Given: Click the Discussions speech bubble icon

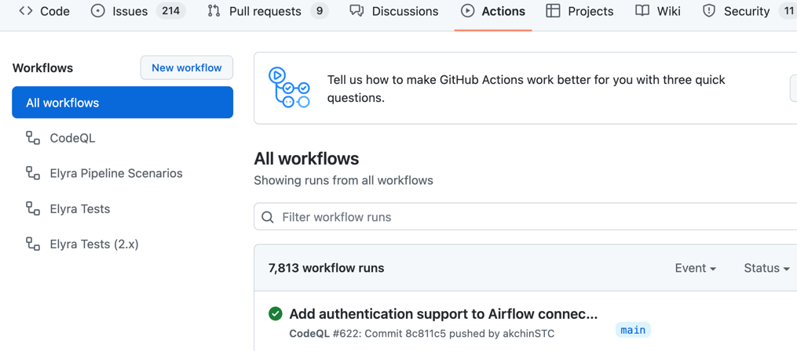Looking at the screenshot, I should (x=357, y=11).
